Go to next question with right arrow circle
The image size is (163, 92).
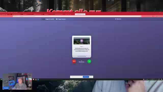[x=44, y=19]
